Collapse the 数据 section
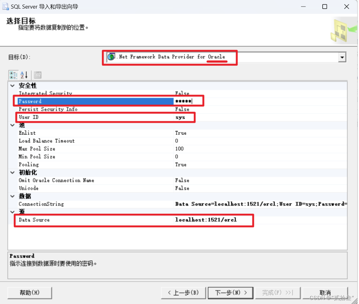Image resolution: width=359 pixels, height=304 pixels. (12, 196)
